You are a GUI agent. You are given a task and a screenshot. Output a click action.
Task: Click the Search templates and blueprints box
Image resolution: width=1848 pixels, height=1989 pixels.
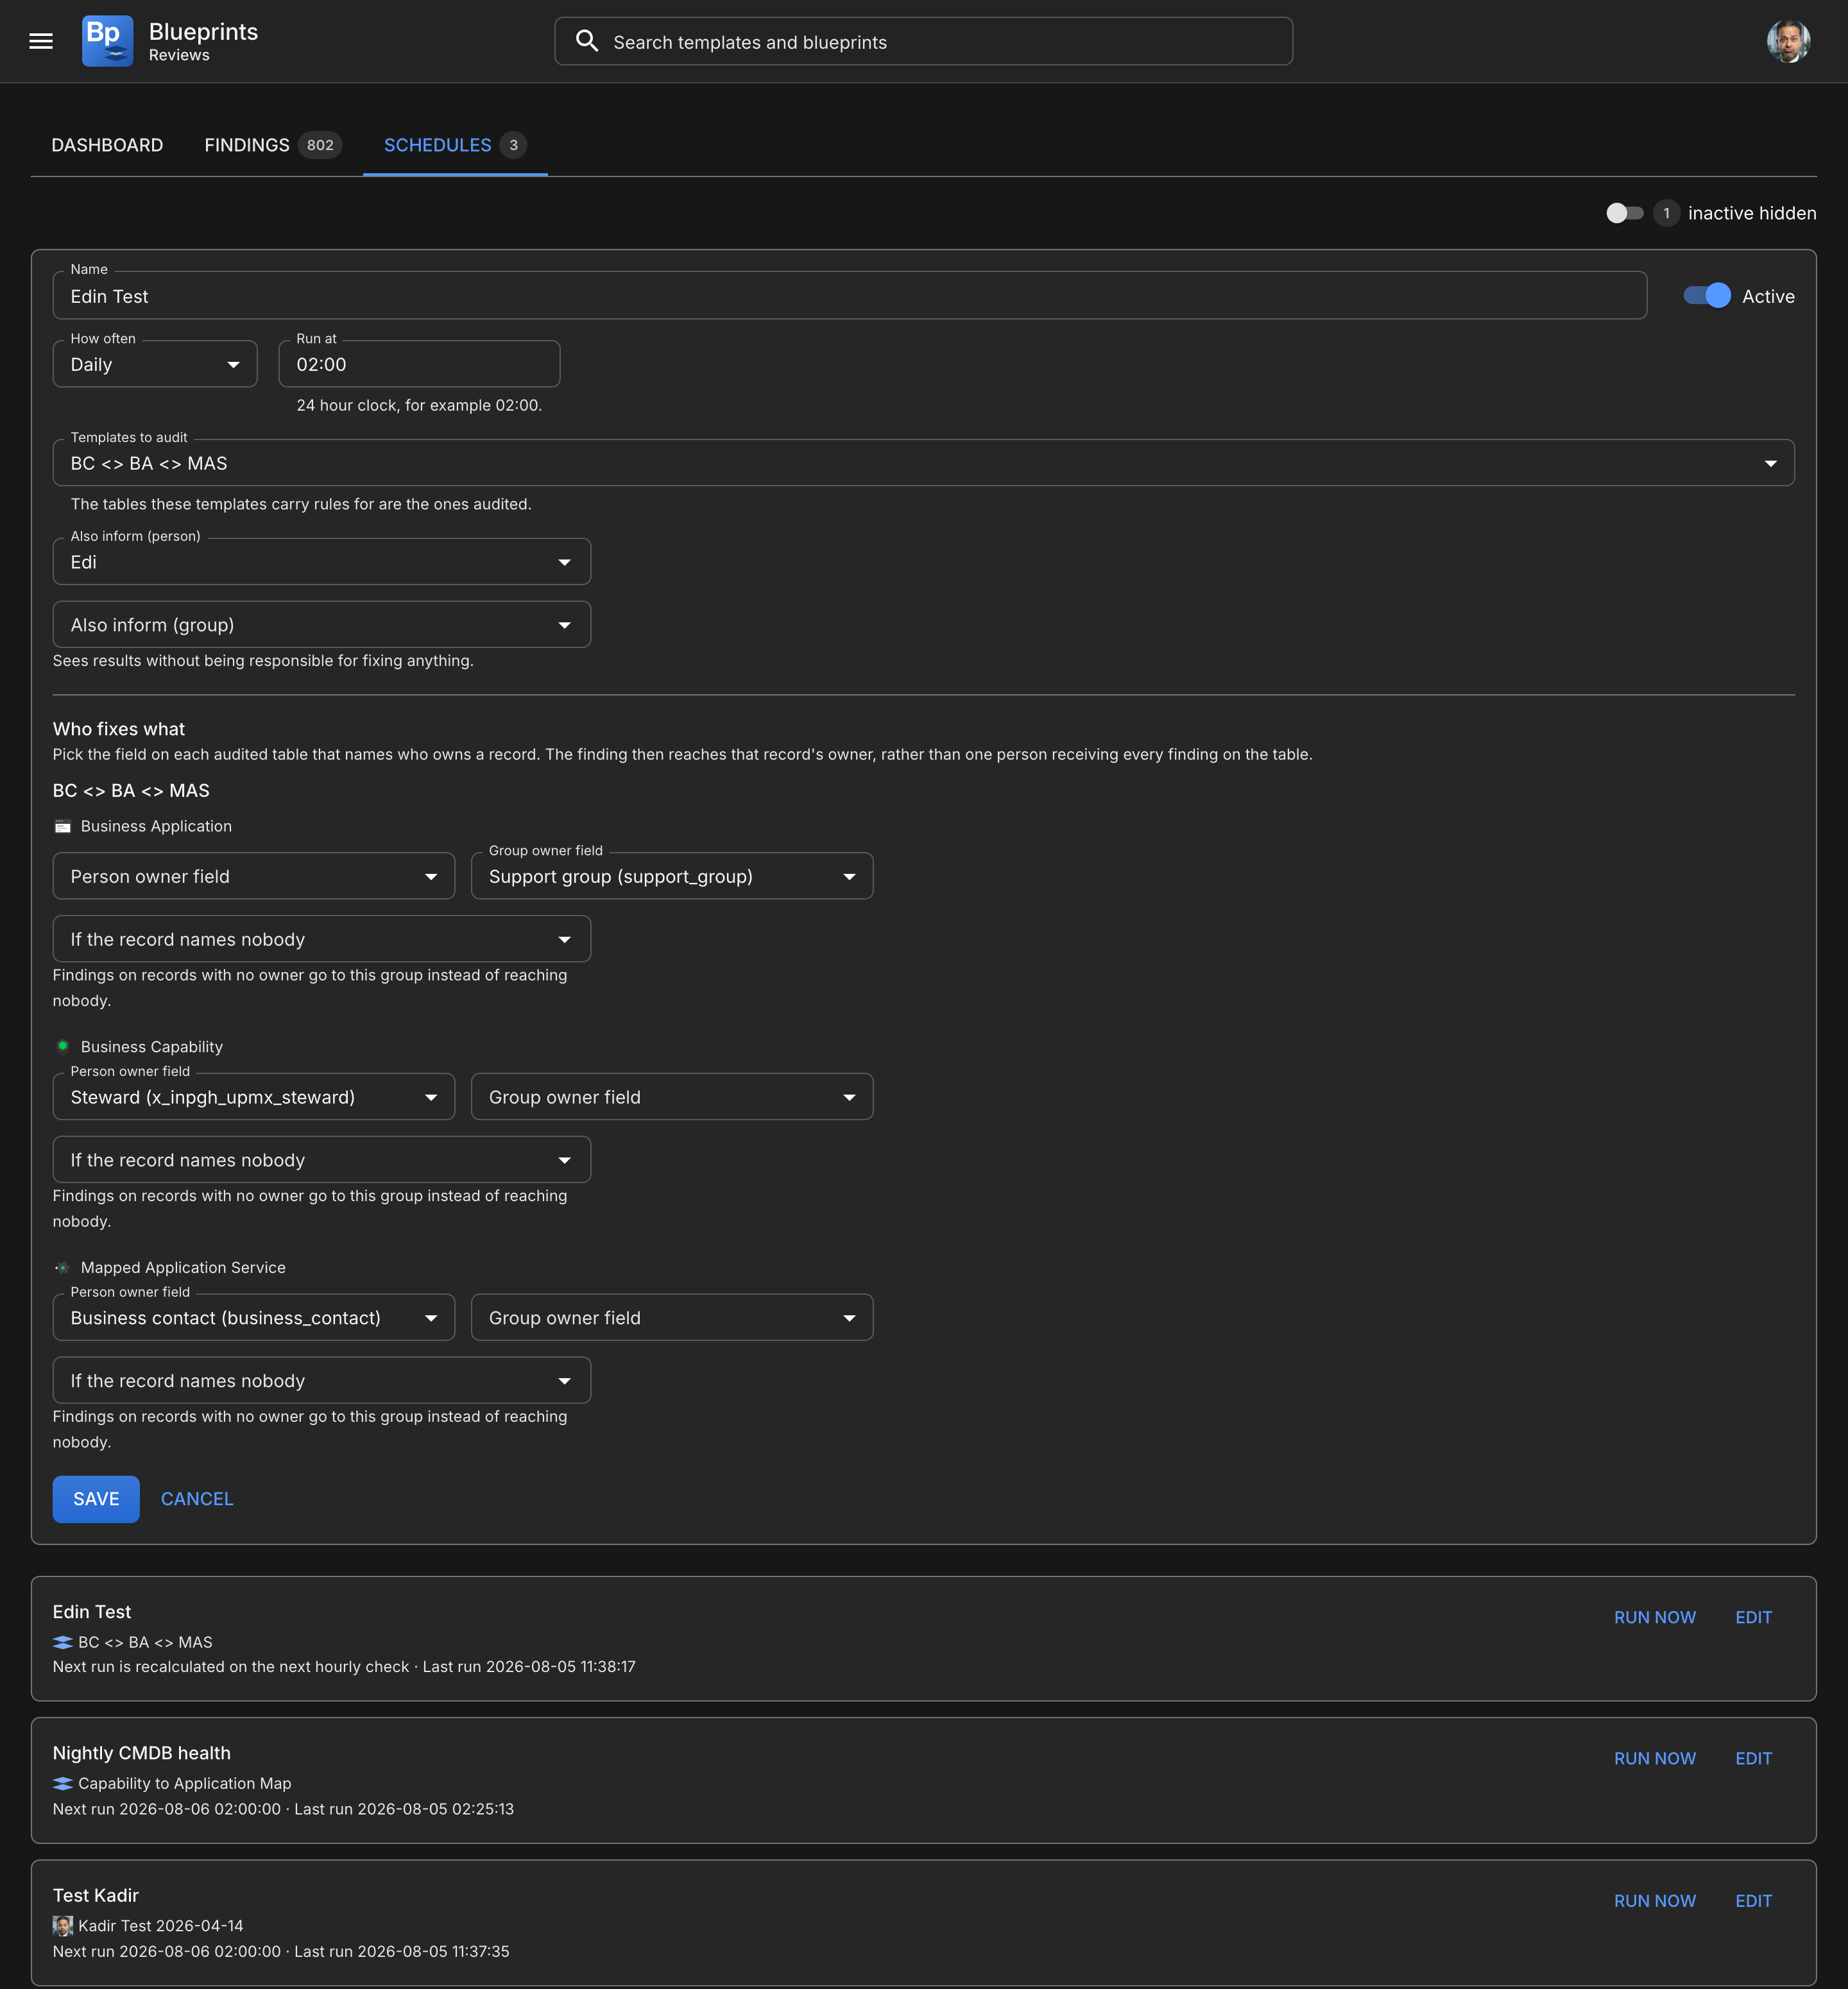click(923, 41)
